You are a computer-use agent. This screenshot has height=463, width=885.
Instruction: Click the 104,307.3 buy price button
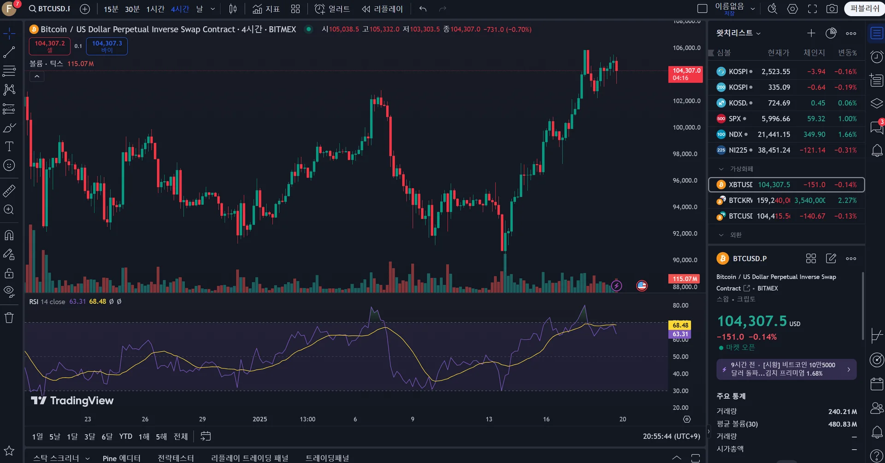pyautogui.click(x=107, y=46)
